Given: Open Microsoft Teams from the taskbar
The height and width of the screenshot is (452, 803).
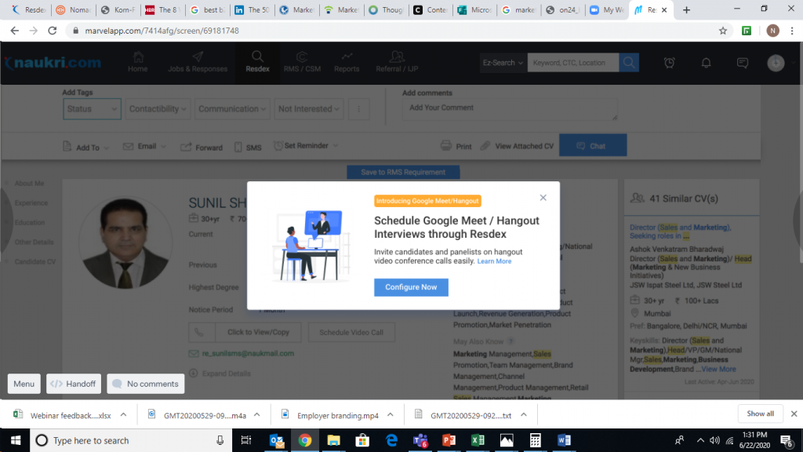Looking at the screenshot, I should tap(420, 440).
